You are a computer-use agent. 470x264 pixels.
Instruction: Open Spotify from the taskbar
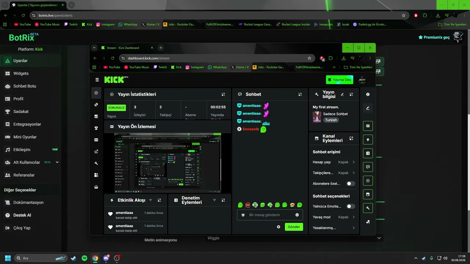tap(84, 258)
